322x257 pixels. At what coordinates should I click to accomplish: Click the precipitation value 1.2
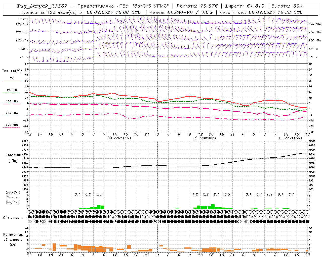pos(195,195)
